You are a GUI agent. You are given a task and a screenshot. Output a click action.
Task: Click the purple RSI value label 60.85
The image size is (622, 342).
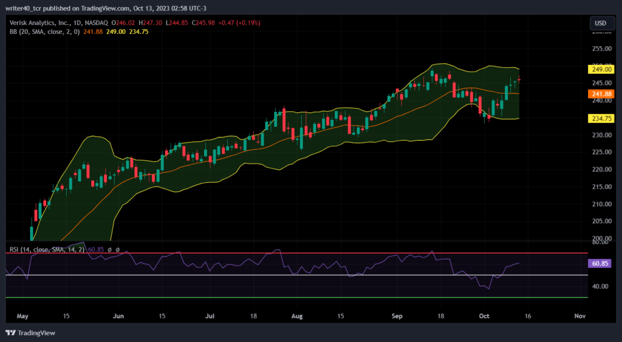coord(601,264)
